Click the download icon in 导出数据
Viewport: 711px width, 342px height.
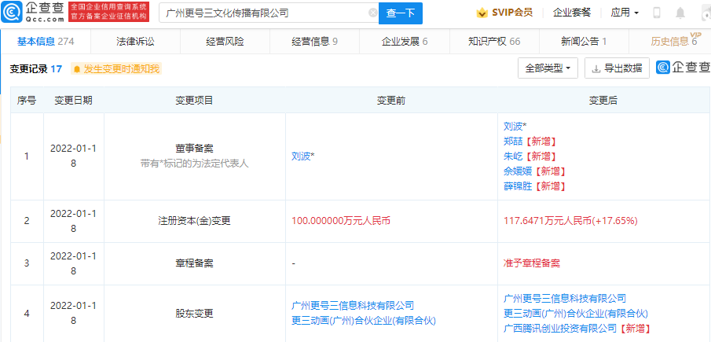(596, 69)
